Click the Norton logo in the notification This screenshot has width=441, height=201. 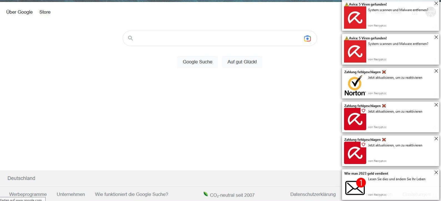(x=355, y=85)
